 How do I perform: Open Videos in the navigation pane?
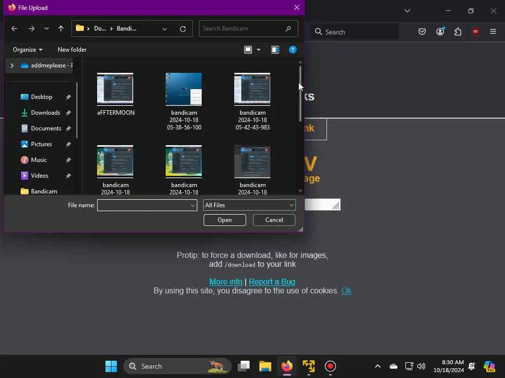coord(39,176)
